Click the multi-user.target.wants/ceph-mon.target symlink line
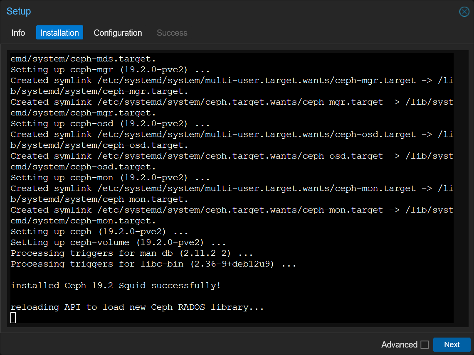474x355 pixels. (x=232, y=189)
